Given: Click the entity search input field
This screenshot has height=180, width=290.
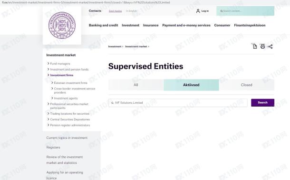Looking at the screenshot, I should 178,103.
